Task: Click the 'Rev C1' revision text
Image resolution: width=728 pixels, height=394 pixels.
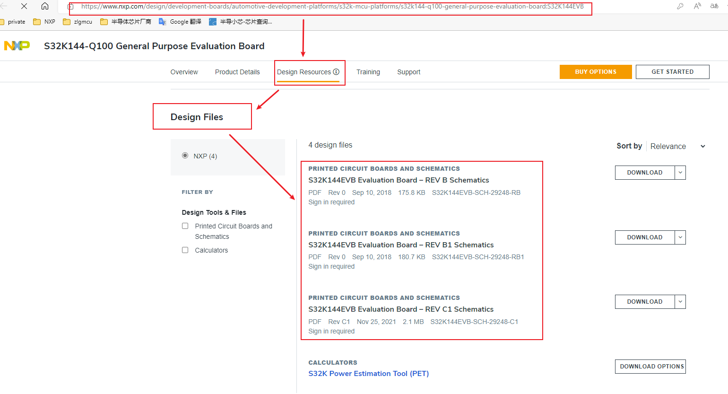Action: 339,322
